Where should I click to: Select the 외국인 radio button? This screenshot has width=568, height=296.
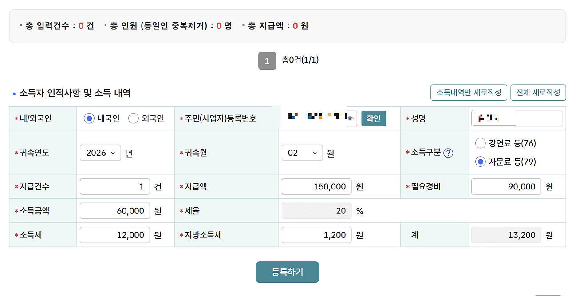pyautogui.click(x=134, y=118)
